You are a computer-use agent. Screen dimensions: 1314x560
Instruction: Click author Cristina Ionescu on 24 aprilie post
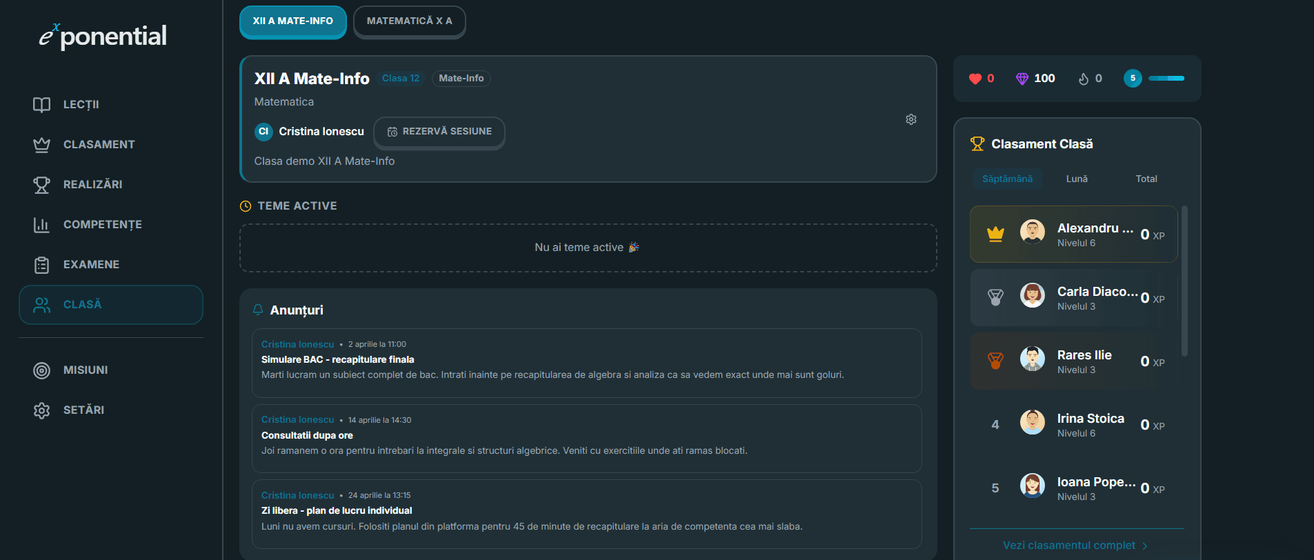point(297,495)
